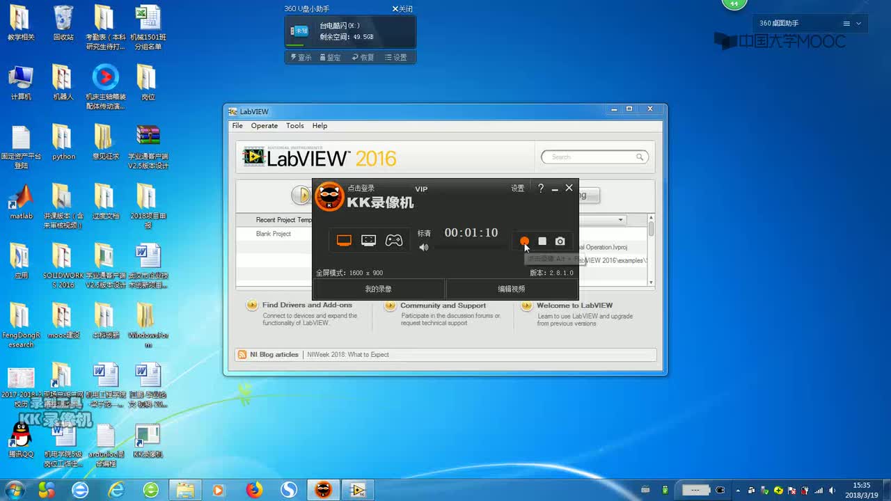Screen dimensions: 891x501
Task: Open the LabVIEW Operate menu
Action: coord(265,126)
